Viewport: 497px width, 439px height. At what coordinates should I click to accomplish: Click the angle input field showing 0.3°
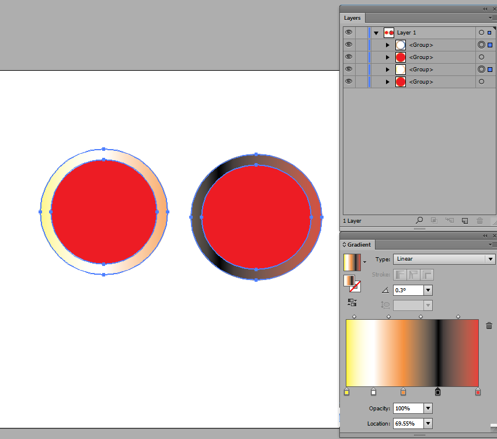408,291
